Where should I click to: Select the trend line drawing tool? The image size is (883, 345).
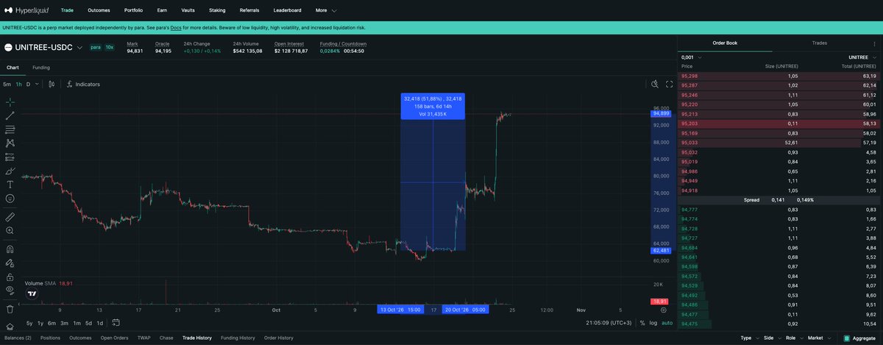[x=10, y=115]
